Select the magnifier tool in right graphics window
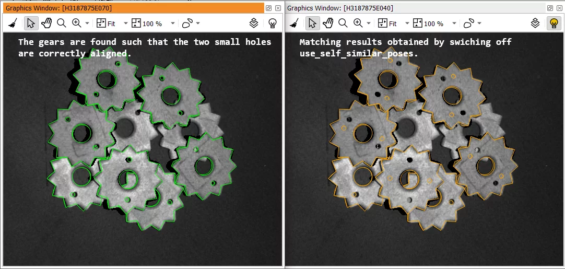The width and height of the screenshot is (565, 269). pyautogui.click(x=343, y=24)
